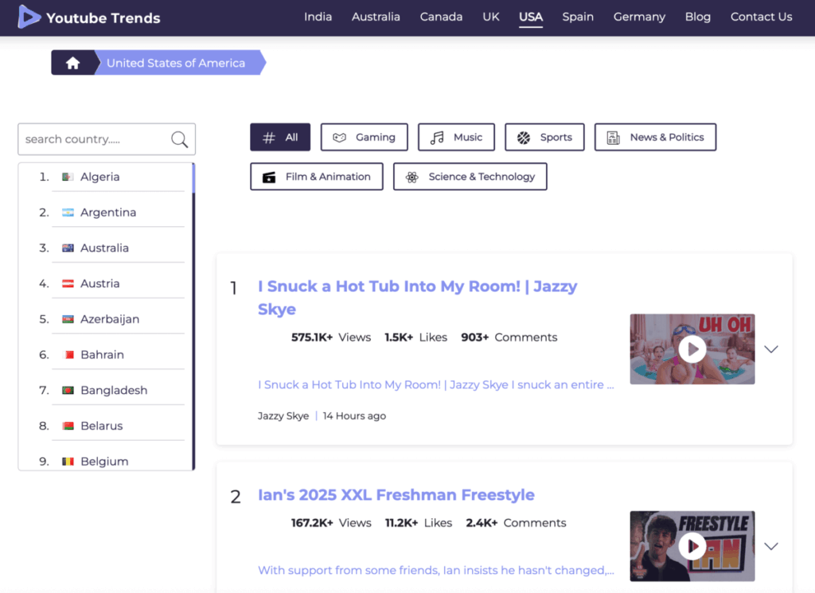The width and height of the screenshot is (815, 593).
Task: Click the '167.2K+ Views' count
Action: [x=331, y=523]
